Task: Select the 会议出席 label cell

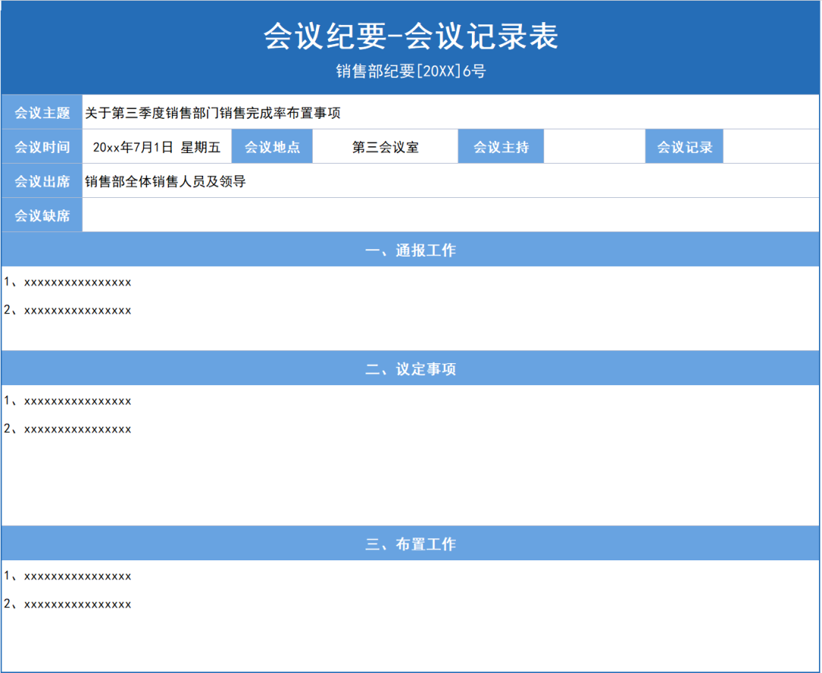Action: [x=42, y=181]
